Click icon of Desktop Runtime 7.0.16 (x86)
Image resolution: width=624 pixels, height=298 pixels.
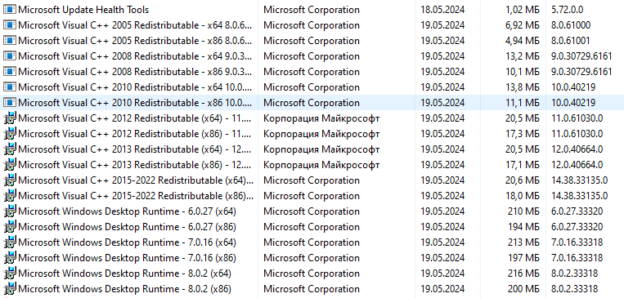point(10,257)
